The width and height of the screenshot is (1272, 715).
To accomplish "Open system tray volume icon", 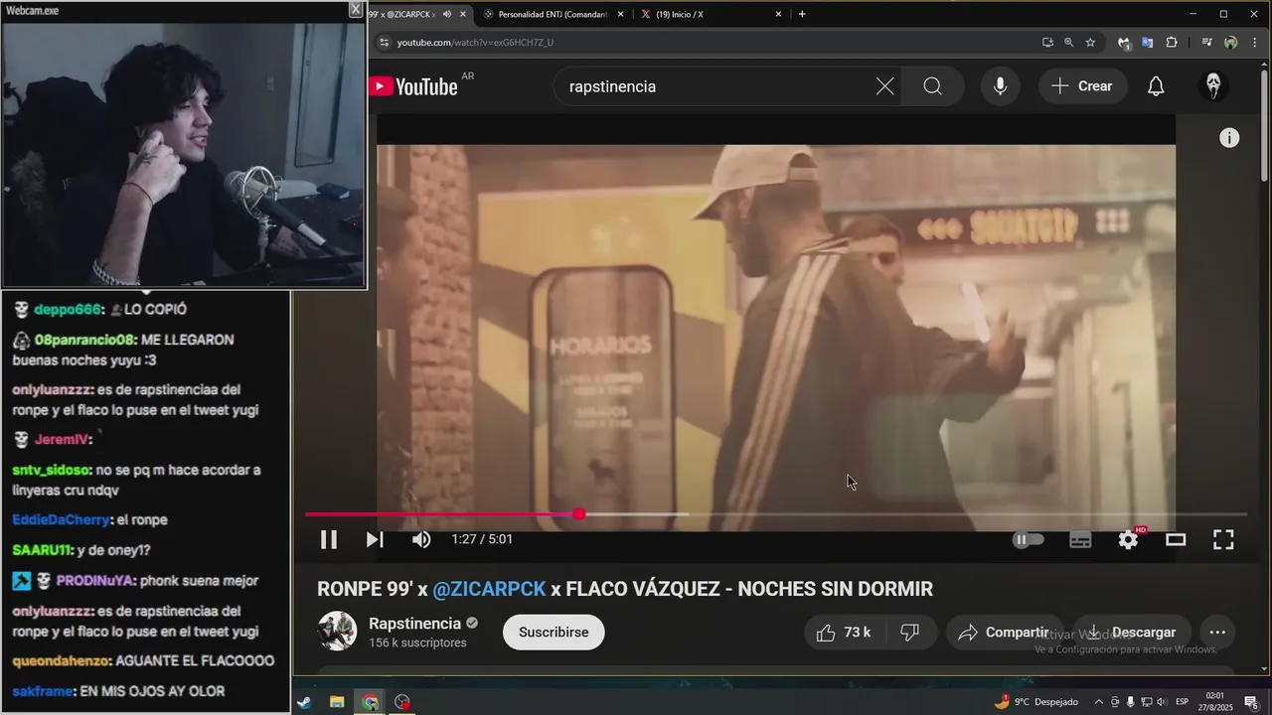I will pyautogui.click(x=1160, y=702).
